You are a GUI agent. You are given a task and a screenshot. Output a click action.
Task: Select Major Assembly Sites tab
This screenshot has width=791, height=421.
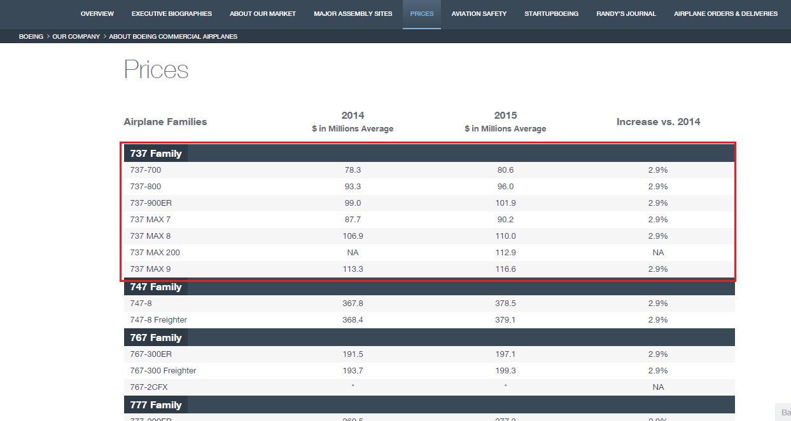click(353, 14)
